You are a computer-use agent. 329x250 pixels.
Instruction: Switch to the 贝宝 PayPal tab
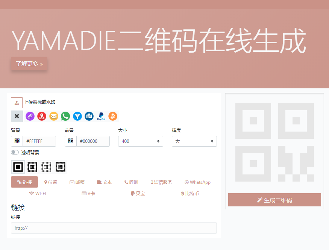[x=138, y=193]
